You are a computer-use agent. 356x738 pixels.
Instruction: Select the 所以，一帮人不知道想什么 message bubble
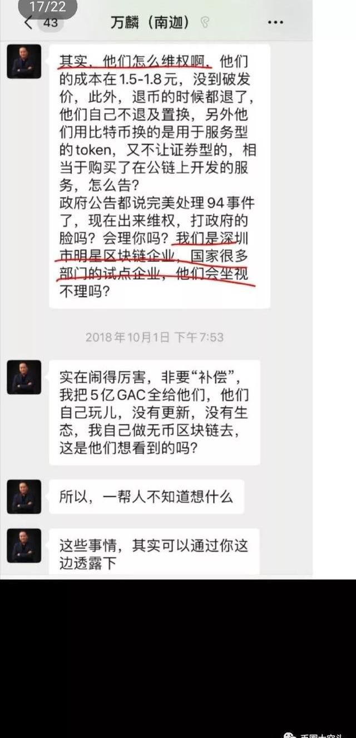pyautogui.click(x=146, y=497)
